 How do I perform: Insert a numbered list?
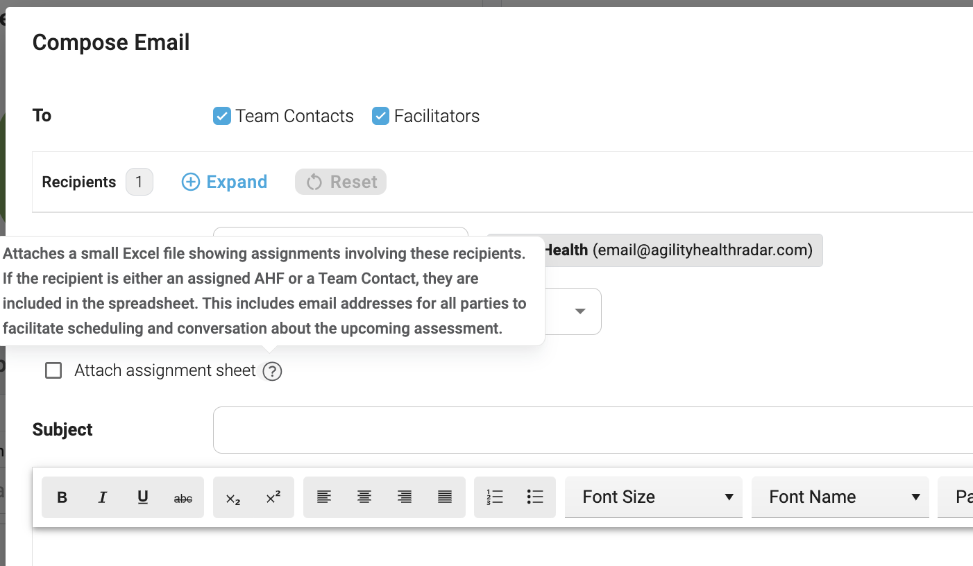point(495,497)
